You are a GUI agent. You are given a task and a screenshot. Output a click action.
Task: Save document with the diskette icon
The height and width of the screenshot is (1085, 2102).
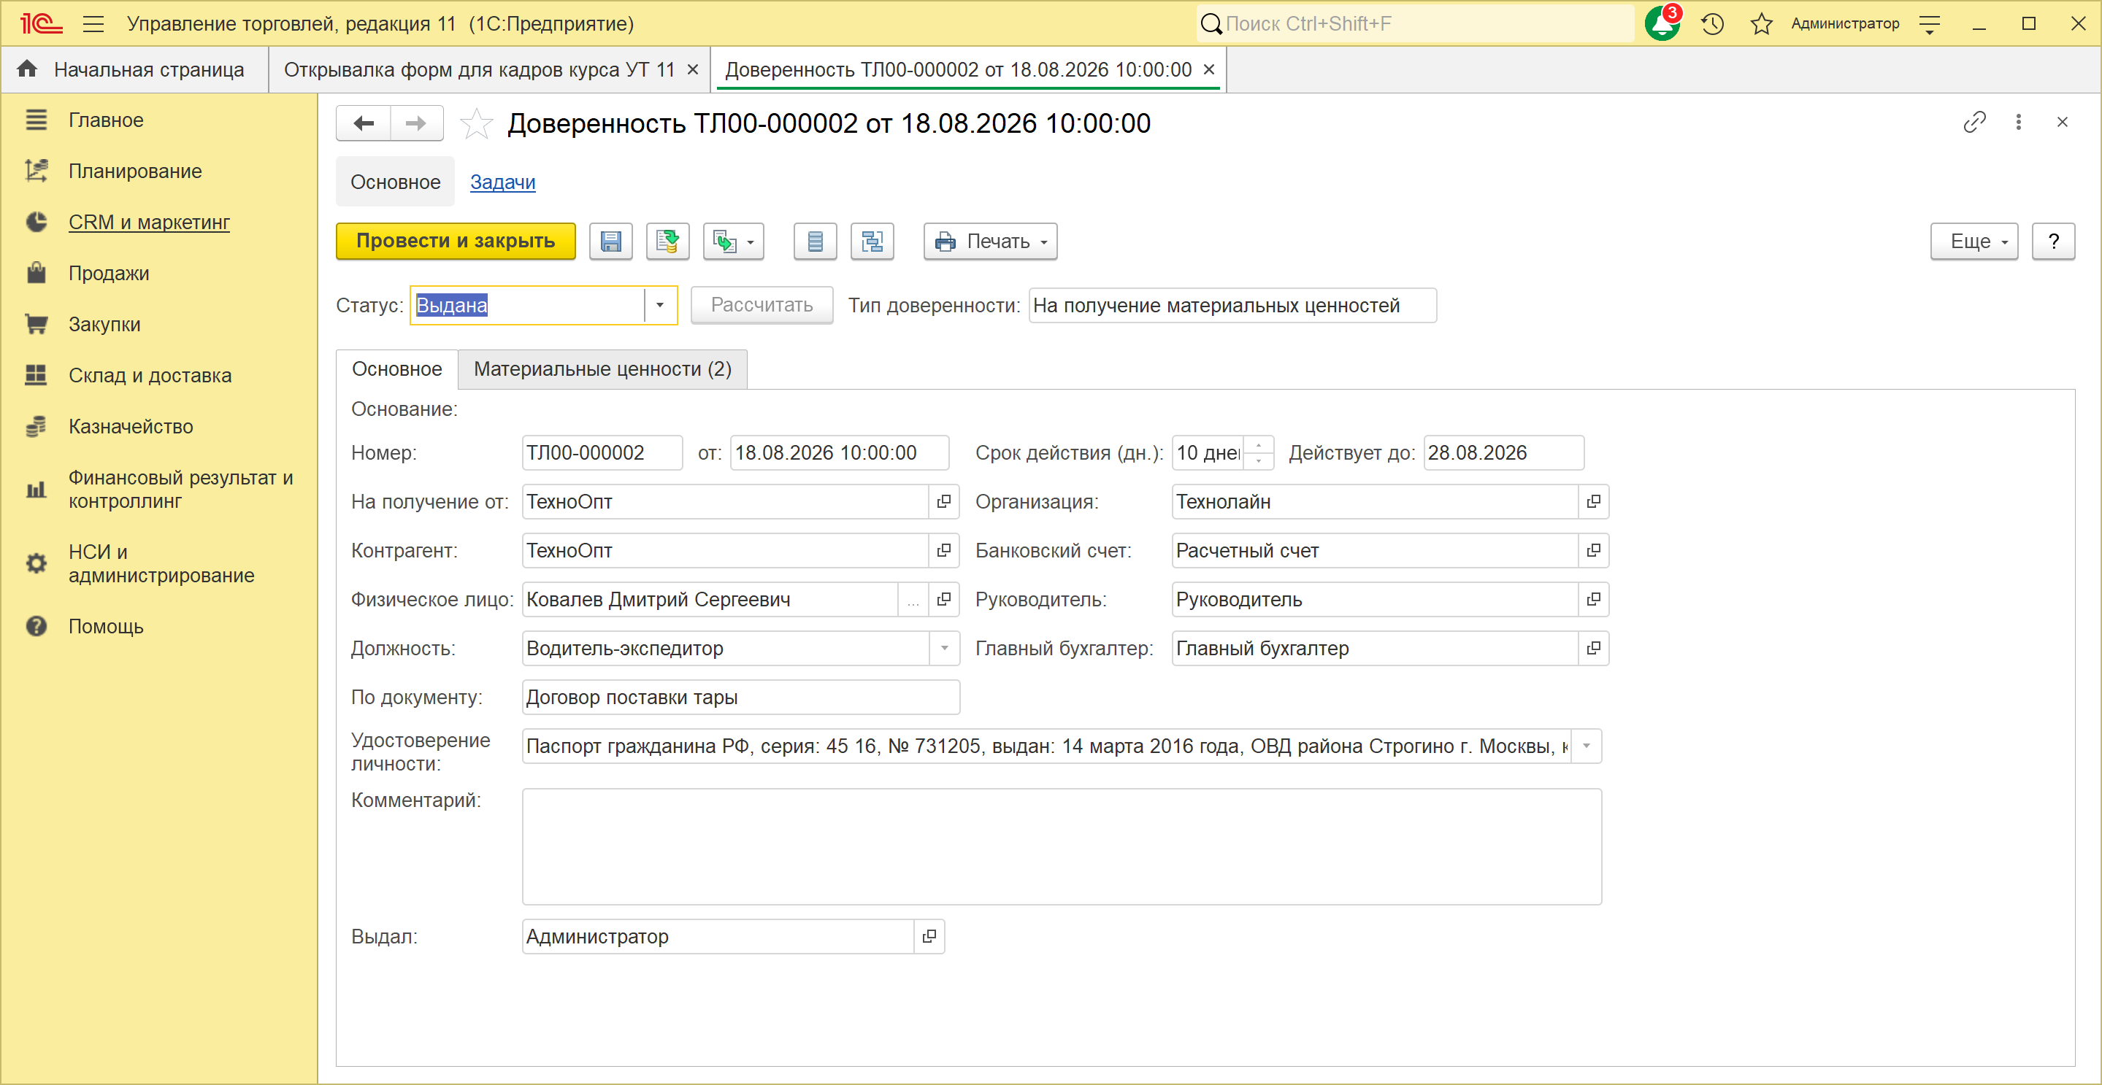coord(610,242)
